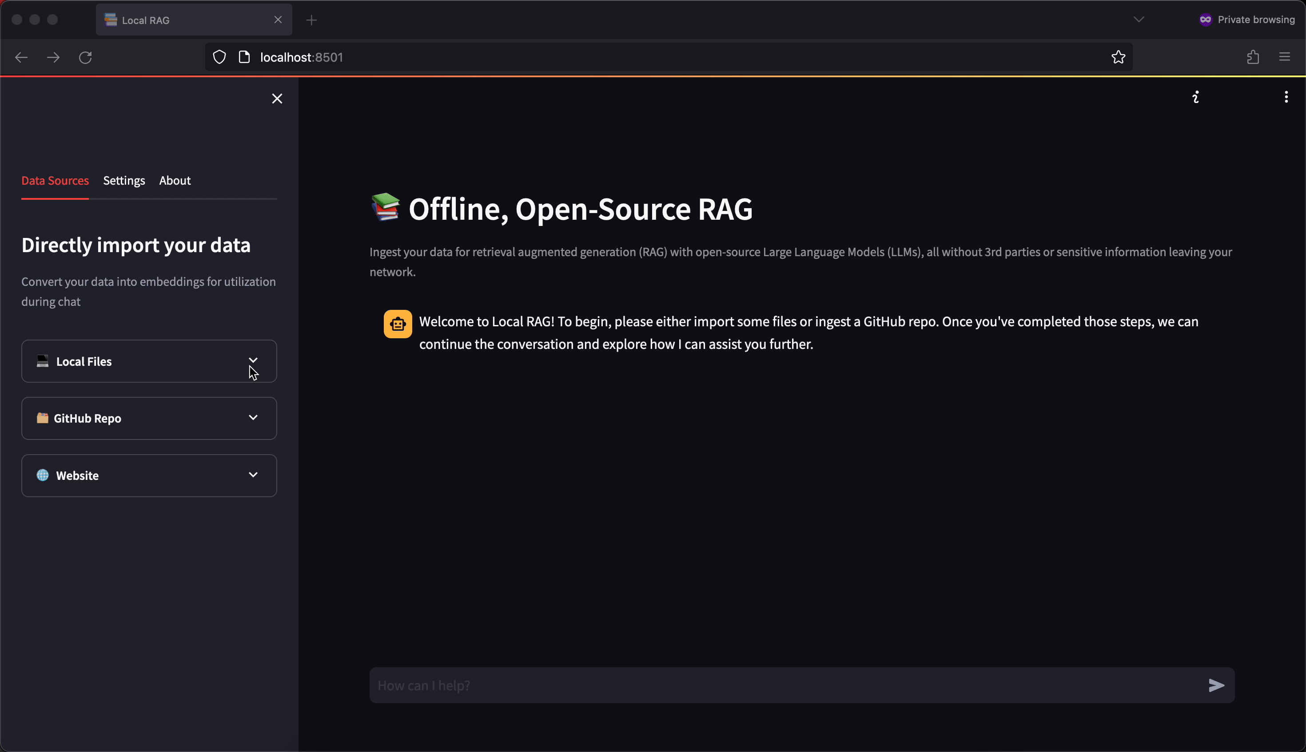
Task: Click the bookmark star icon in toolbar
Action: (1119, 56)
